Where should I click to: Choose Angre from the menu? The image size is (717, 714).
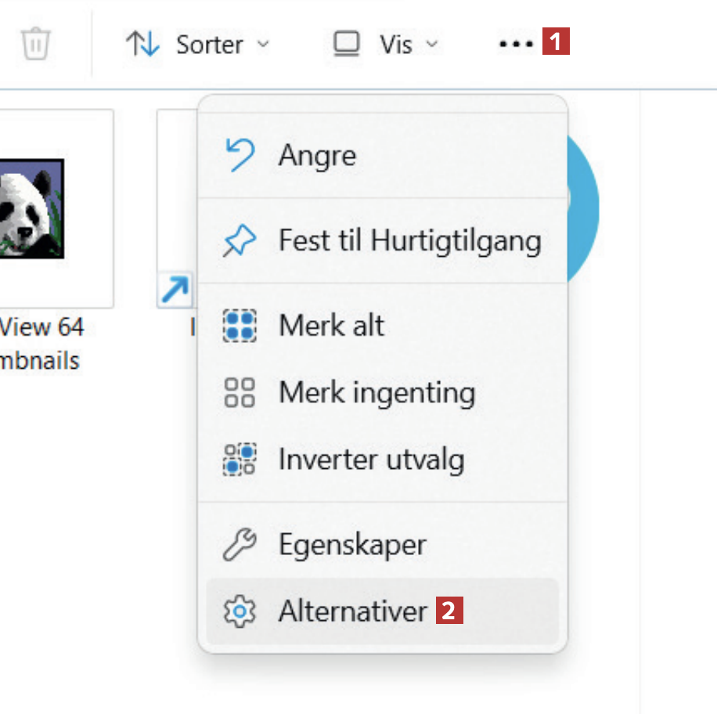click(317, 155)
